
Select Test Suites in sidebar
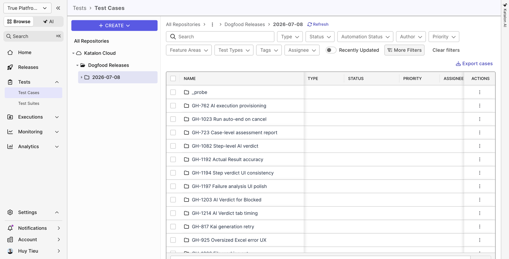(x=33, y=104)
